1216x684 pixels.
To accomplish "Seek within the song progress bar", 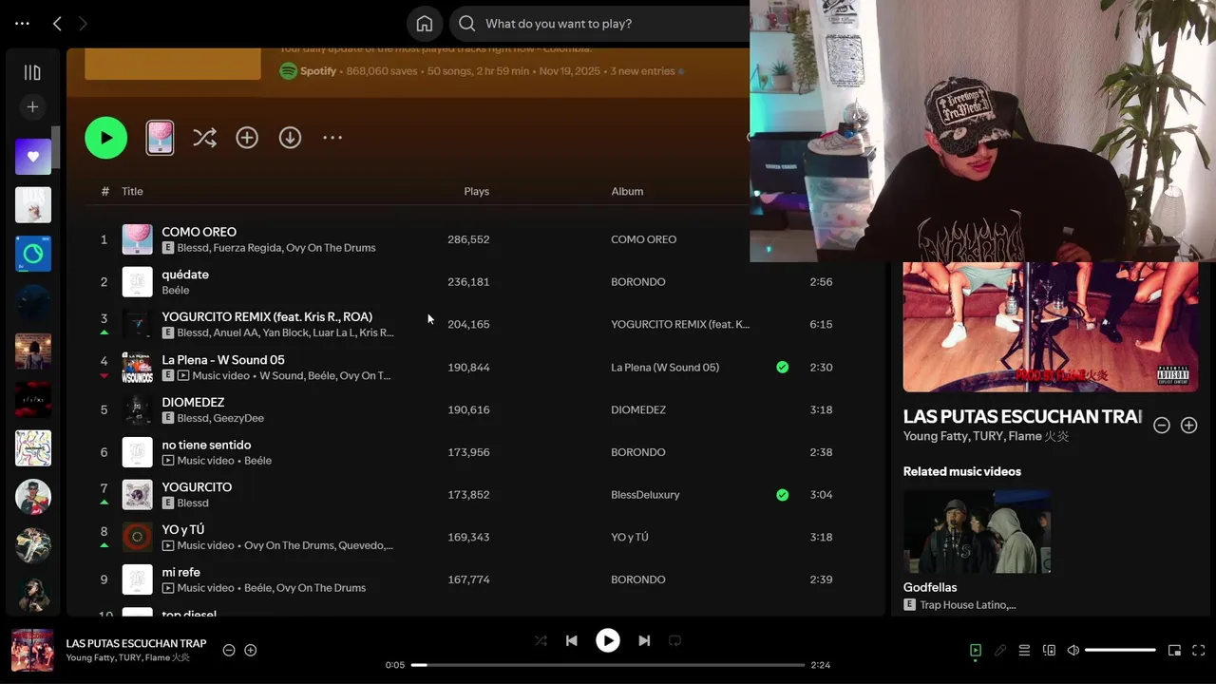I will [608, 665].
